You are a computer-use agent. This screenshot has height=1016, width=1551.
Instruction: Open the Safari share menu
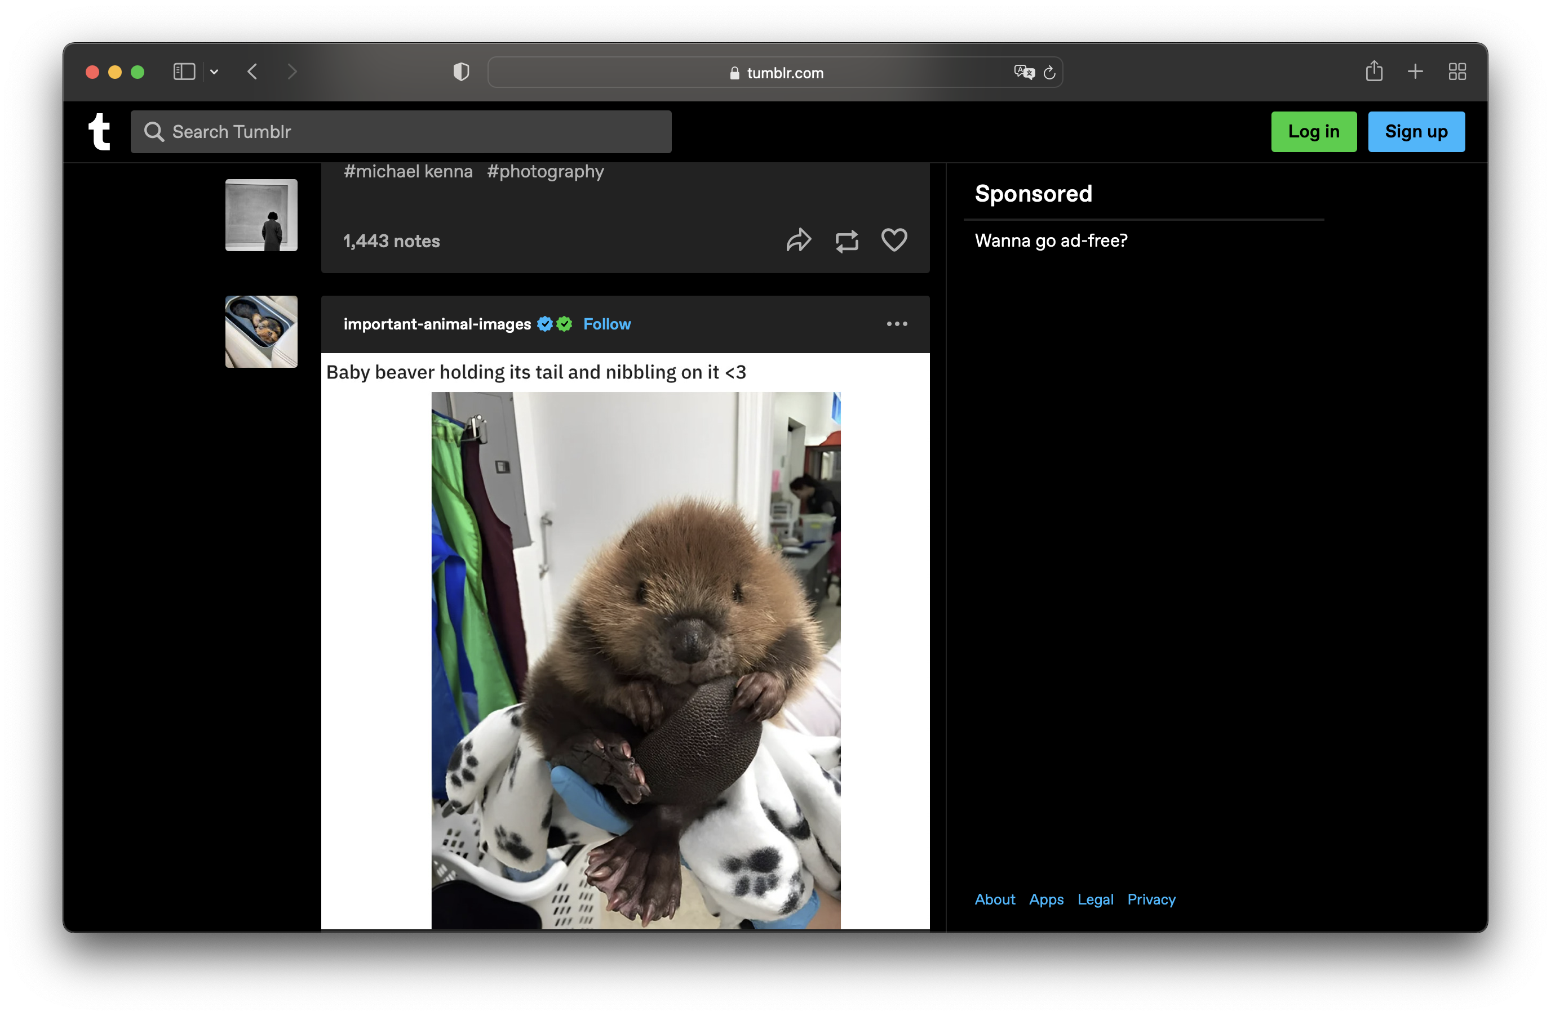click(1373, 71)
